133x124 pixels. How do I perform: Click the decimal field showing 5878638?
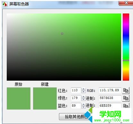coord(110,98)
